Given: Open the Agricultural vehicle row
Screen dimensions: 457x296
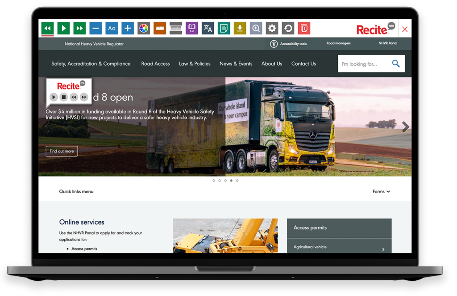Looking at the screenshot, I should pyautogui.click(x=339, y=246).
